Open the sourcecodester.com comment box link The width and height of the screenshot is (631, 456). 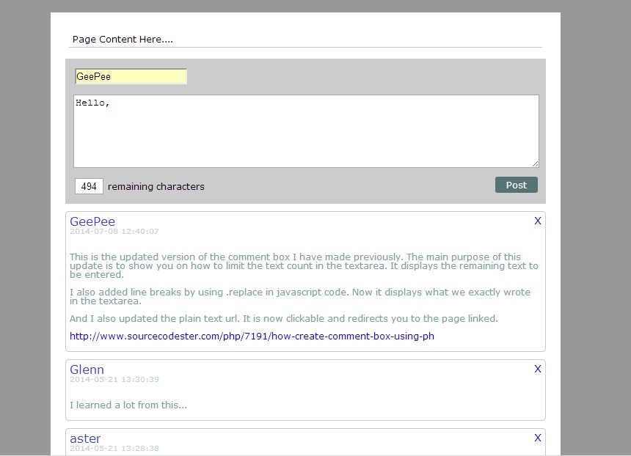click(252, 337)
